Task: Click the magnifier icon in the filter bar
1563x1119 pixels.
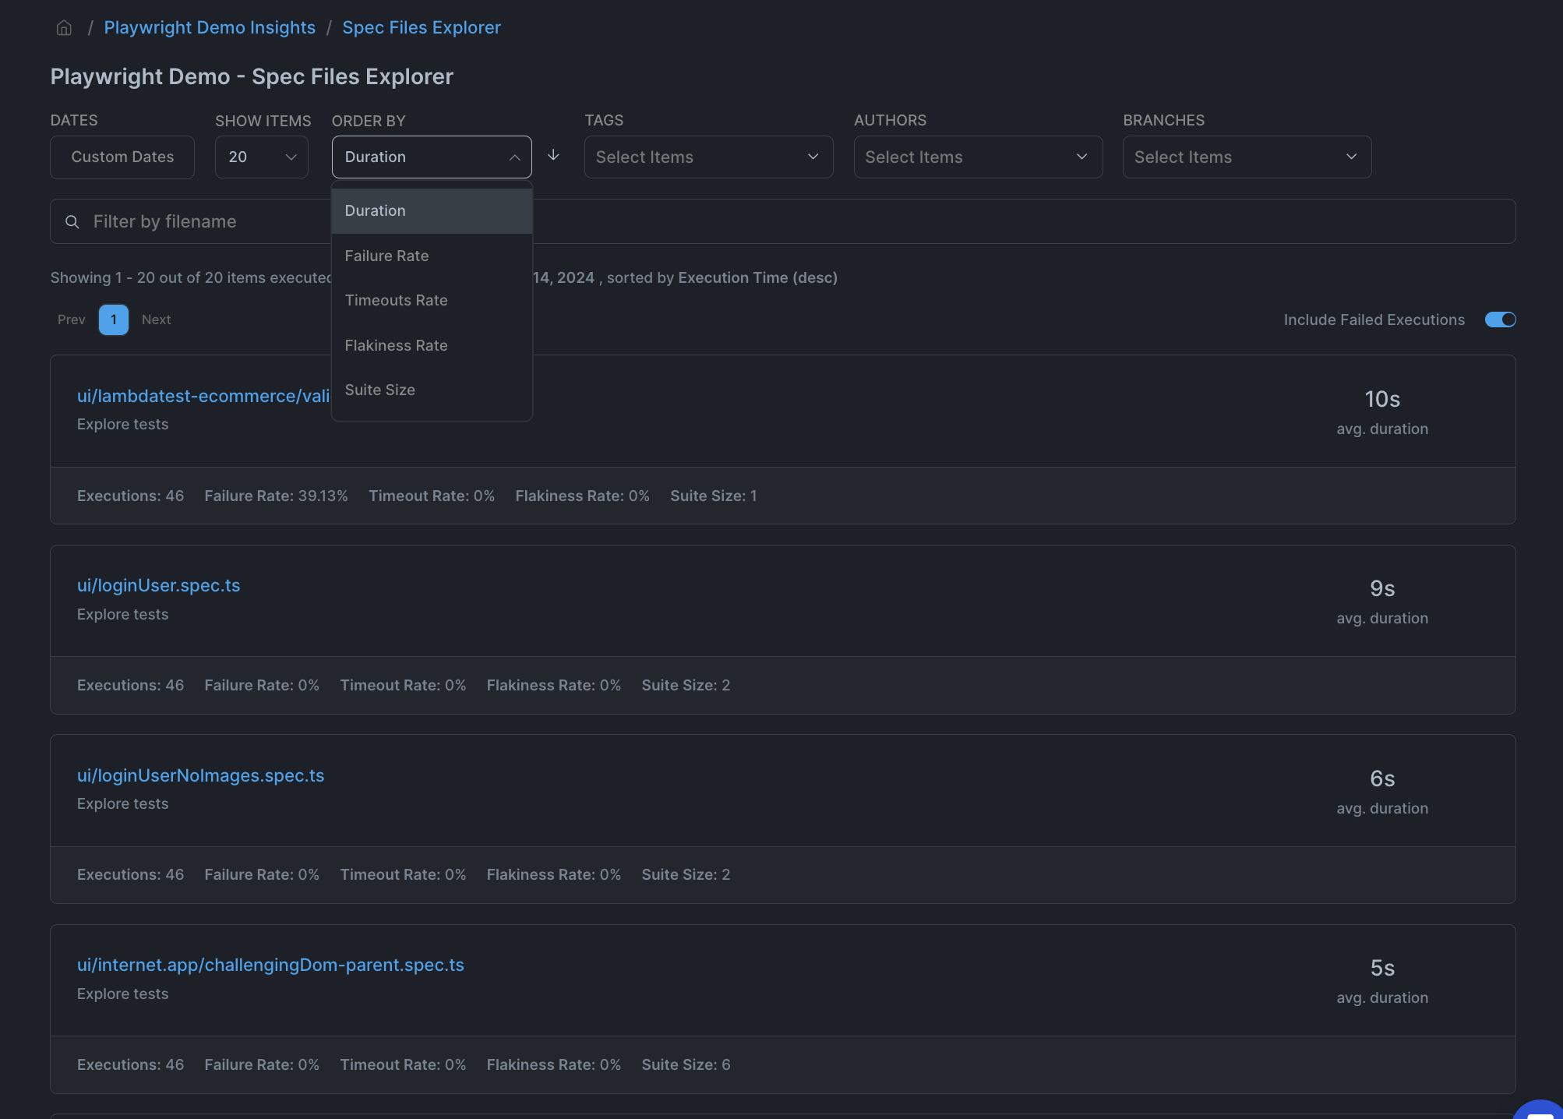Action: tap(72, 221)
